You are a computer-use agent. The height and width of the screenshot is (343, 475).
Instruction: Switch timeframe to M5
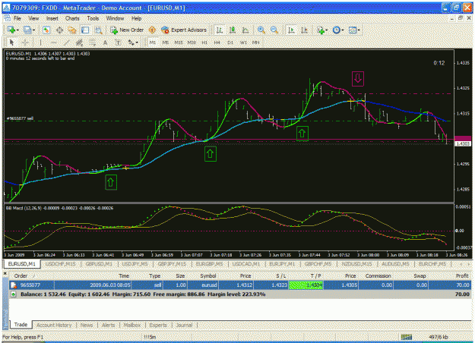click(166, 42)
